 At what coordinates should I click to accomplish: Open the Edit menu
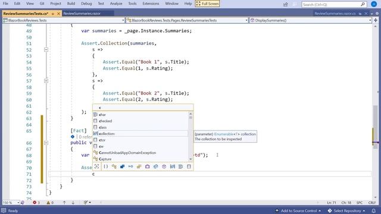(17, 4)
